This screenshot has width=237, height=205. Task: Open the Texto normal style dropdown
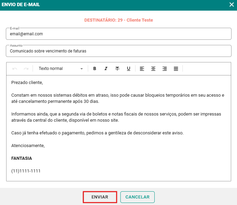(x=60, y=69)
